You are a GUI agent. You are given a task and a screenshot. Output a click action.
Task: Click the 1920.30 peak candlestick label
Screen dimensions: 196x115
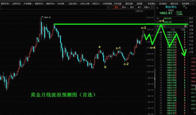[47, 17]
